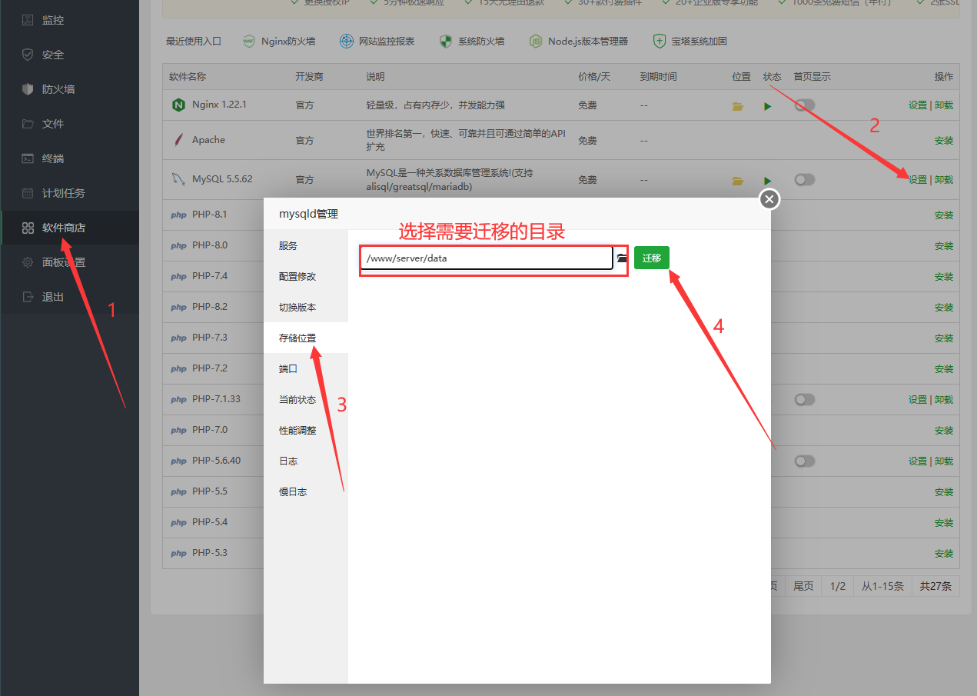The height and width of the screenshot is (696, 977).
Task: Open MySQL 5.5.62 folder location icon
Action: click(738, 181)
